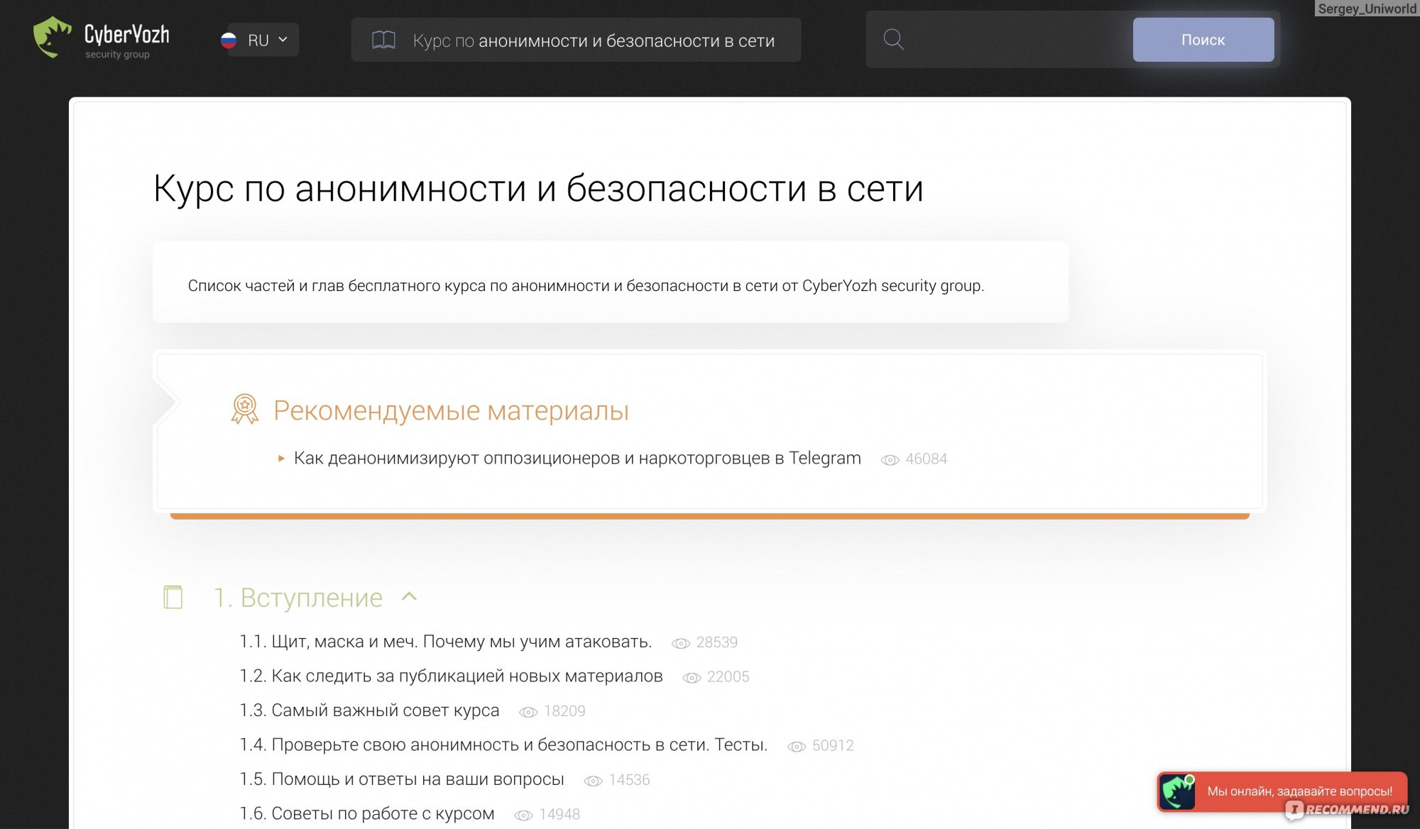Click the Рекомендуемые материалы heading
Screen dimensions: 1420x829
coord(452,410)
